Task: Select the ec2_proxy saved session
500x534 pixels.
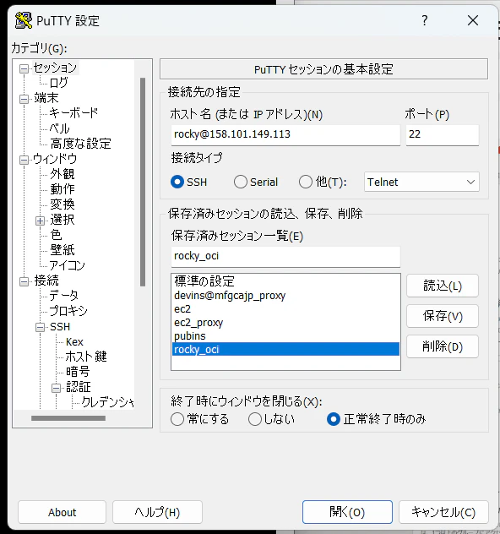Action: (285, 322)
